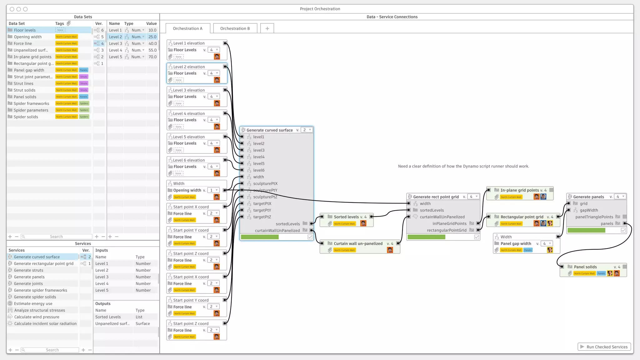The height and width of the screenshot is (360, 640).
Task: Open version dropdown of Generate curved surface
Action: pos(307,130)
